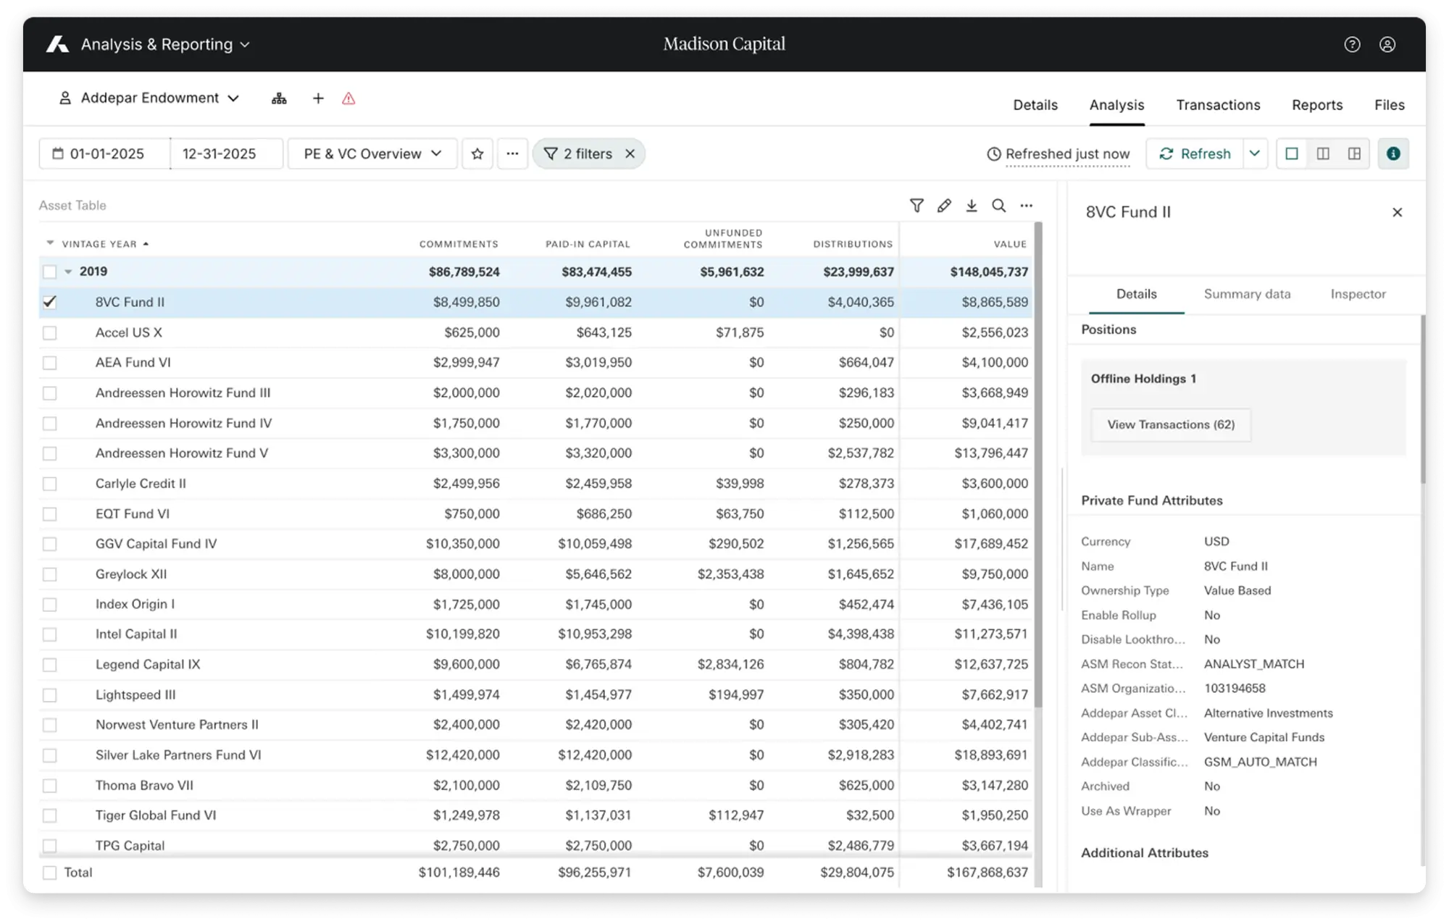Check the Silver Lake Partners Fund VI checkbox
The width and height of the screenshot is (1449, 924).
click(x=49, y=755)
